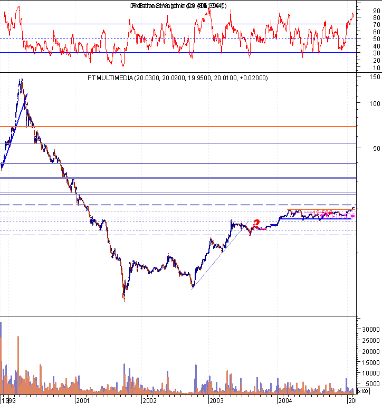Select the 2003 date axis label

pos(216,401)
